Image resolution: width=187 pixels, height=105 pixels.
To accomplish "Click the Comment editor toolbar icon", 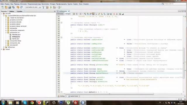I will (x=120, y=14).
